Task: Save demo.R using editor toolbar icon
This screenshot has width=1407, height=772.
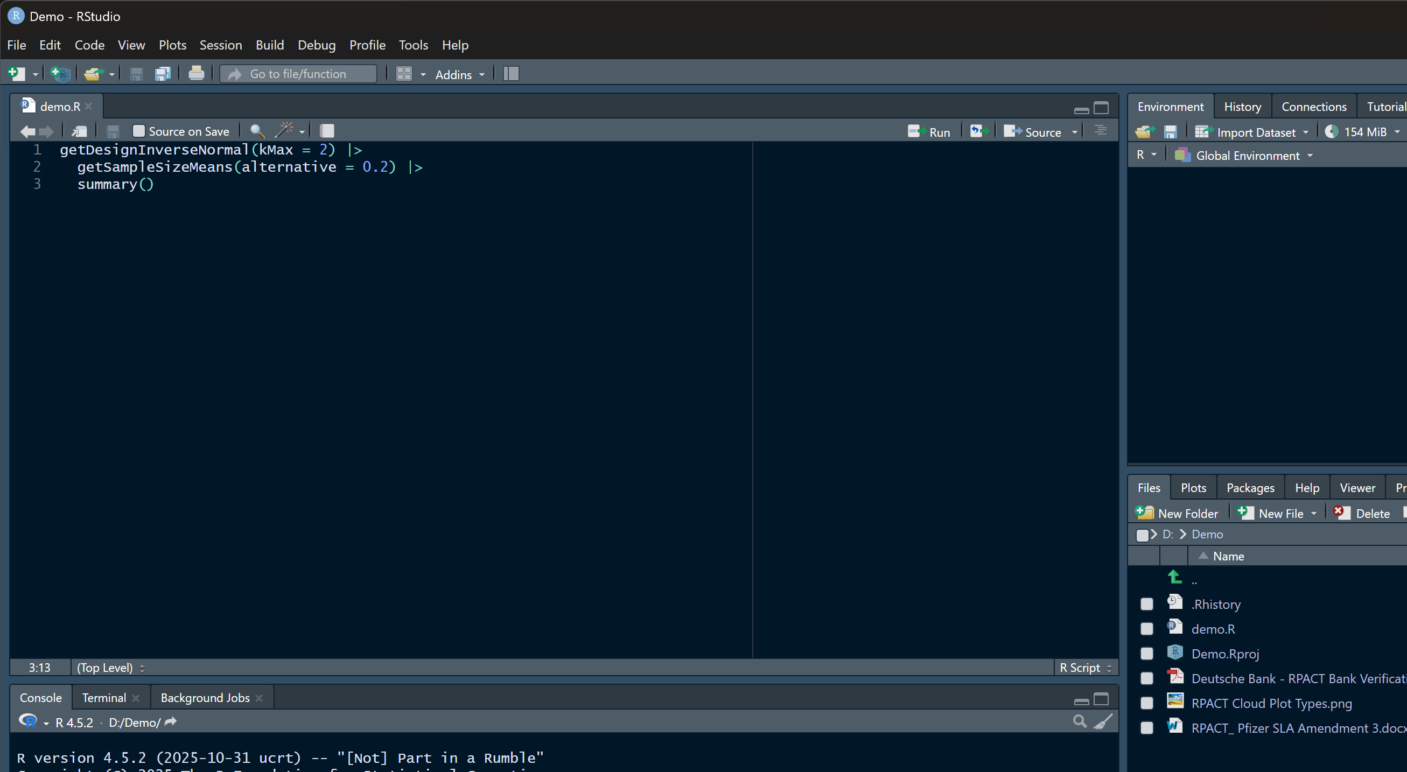Action: click(x=113, y=131)
